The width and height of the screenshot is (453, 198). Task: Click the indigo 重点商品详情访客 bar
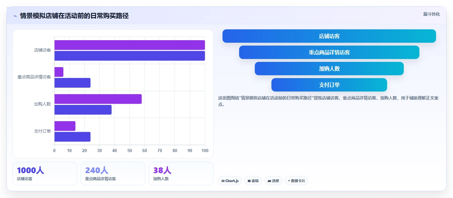72,83
